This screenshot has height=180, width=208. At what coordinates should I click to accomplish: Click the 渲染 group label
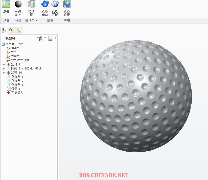point(50,21)
